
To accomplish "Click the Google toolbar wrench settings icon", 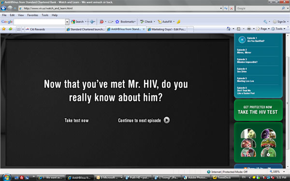I will point(265,22).
